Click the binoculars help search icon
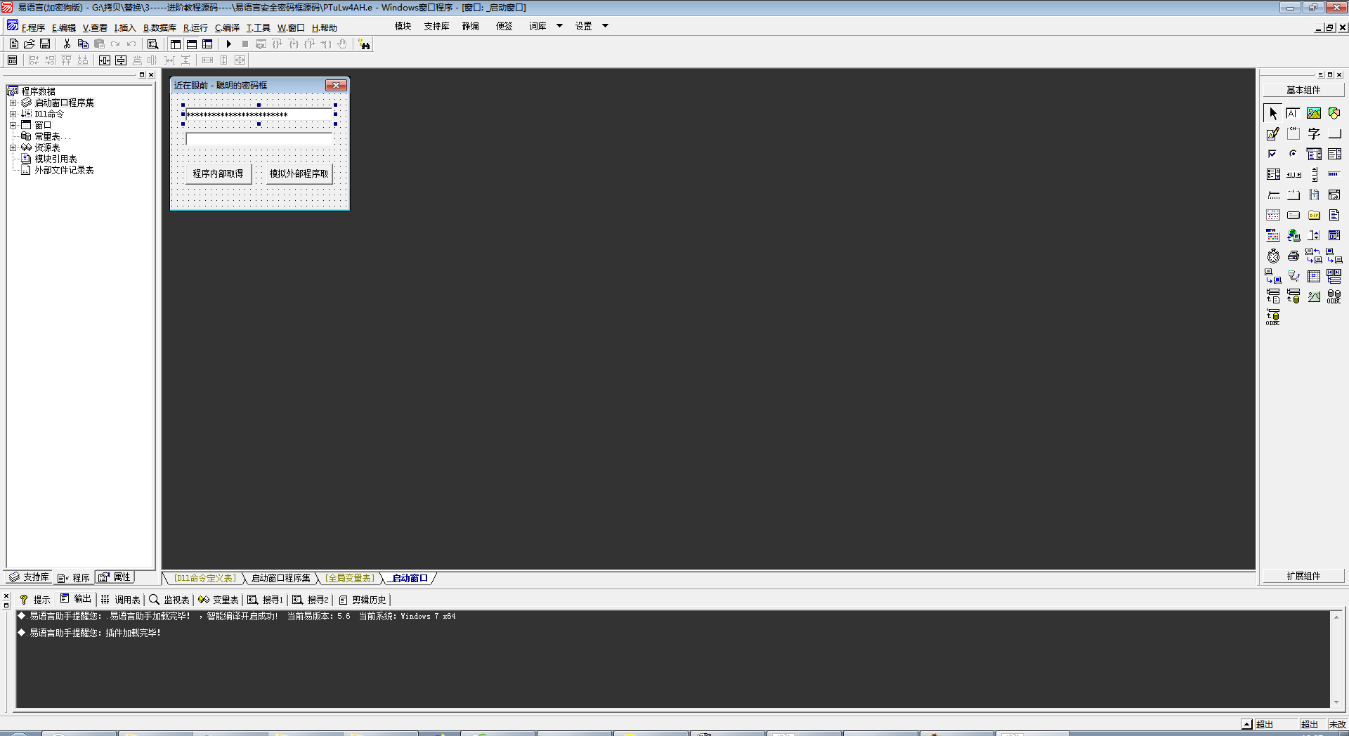1349x736 pixels. 364,45
